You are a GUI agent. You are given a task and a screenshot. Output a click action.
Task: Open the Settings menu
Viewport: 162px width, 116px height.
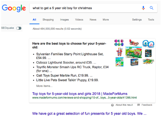[x=137, y=20]
